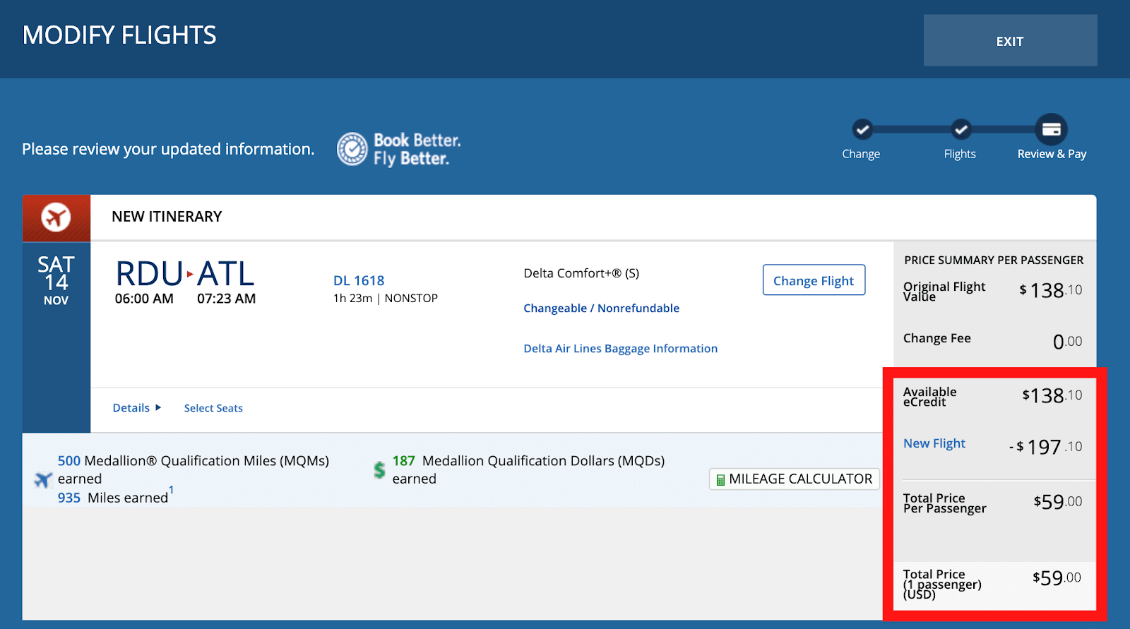Expand the Details section

click(137, 408)
